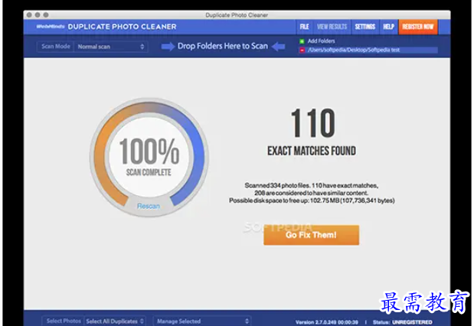Click the REGISTER NOW button
This screenshot has width=474, height=326.
click(x=418, y=27)
